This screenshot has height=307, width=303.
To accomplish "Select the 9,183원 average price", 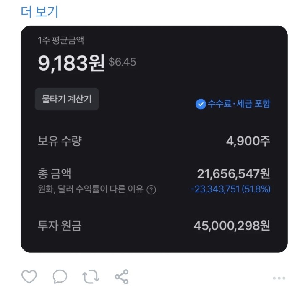I will click(71, 63).
